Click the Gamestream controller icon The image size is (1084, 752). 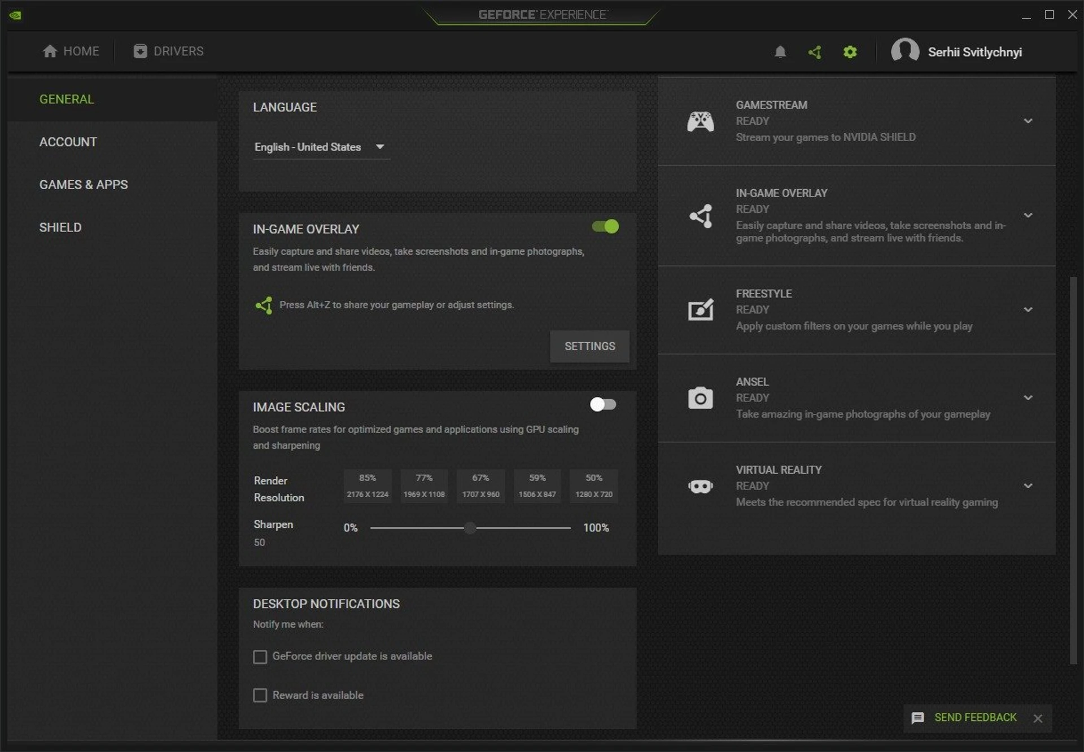(701, 121)
